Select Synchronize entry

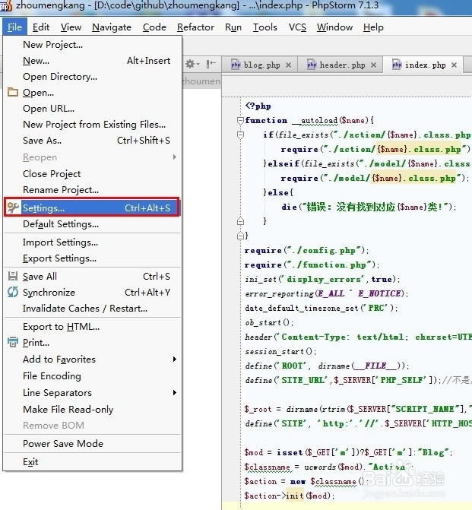(x=92, y=293)
